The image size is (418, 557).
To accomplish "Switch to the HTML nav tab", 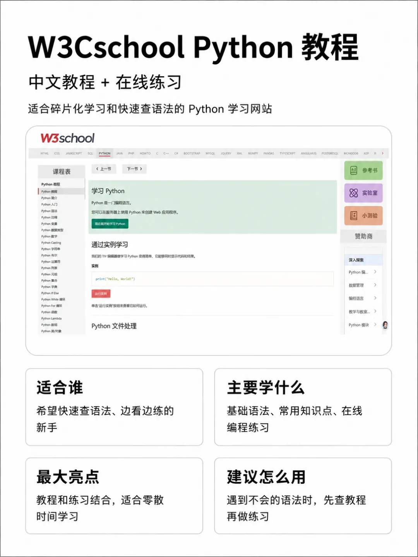I will tap(45, 154).
